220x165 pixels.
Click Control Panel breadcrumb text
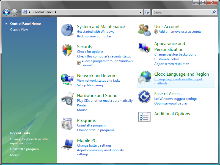click(x=43, y=12)
